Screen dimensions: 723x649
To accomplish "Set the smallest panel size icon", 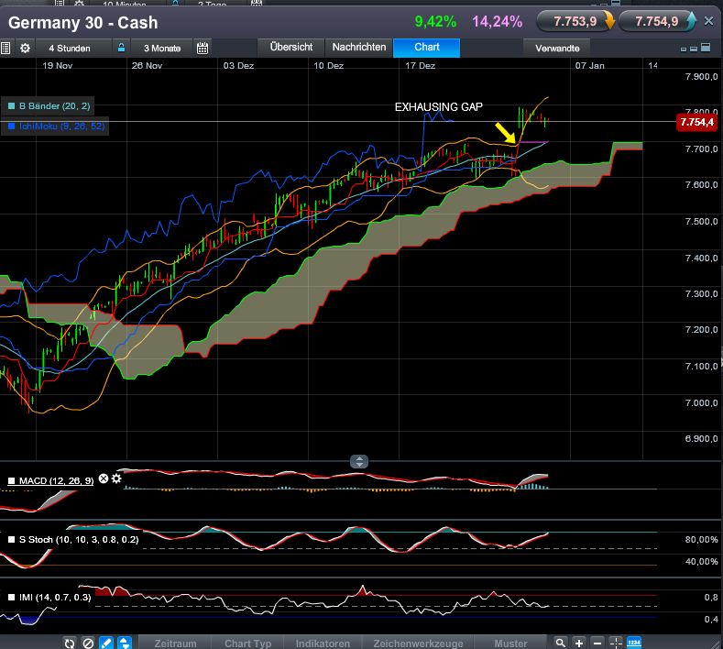I will pyautogui.click(x=684, y=49).
